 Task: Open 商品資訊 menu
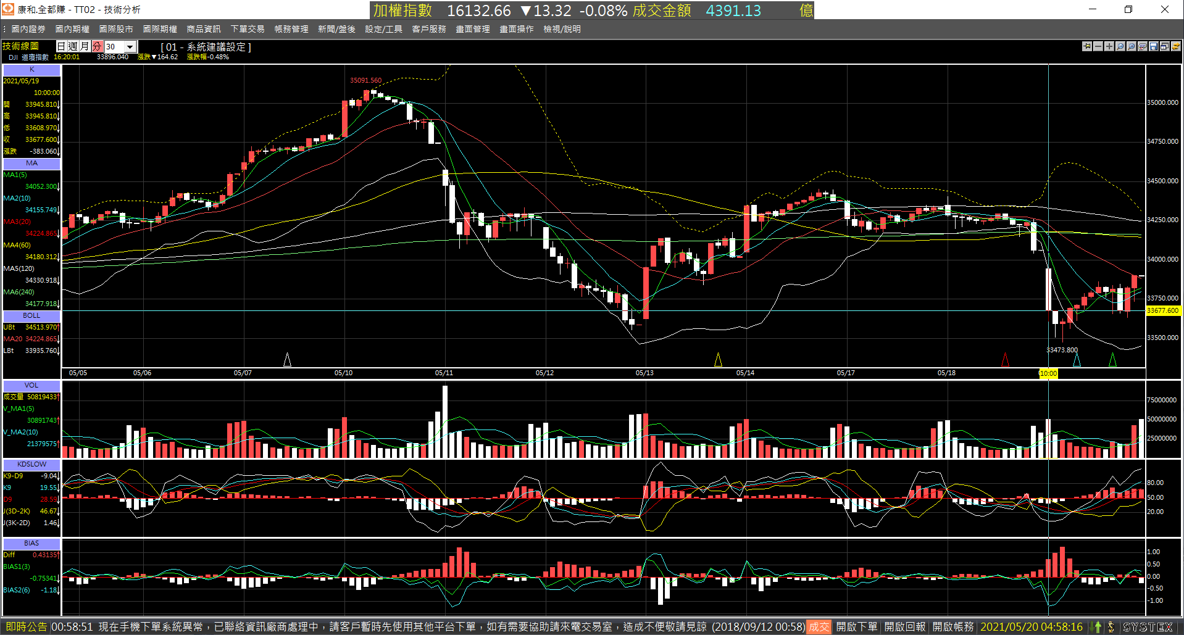tap(204, 29)
